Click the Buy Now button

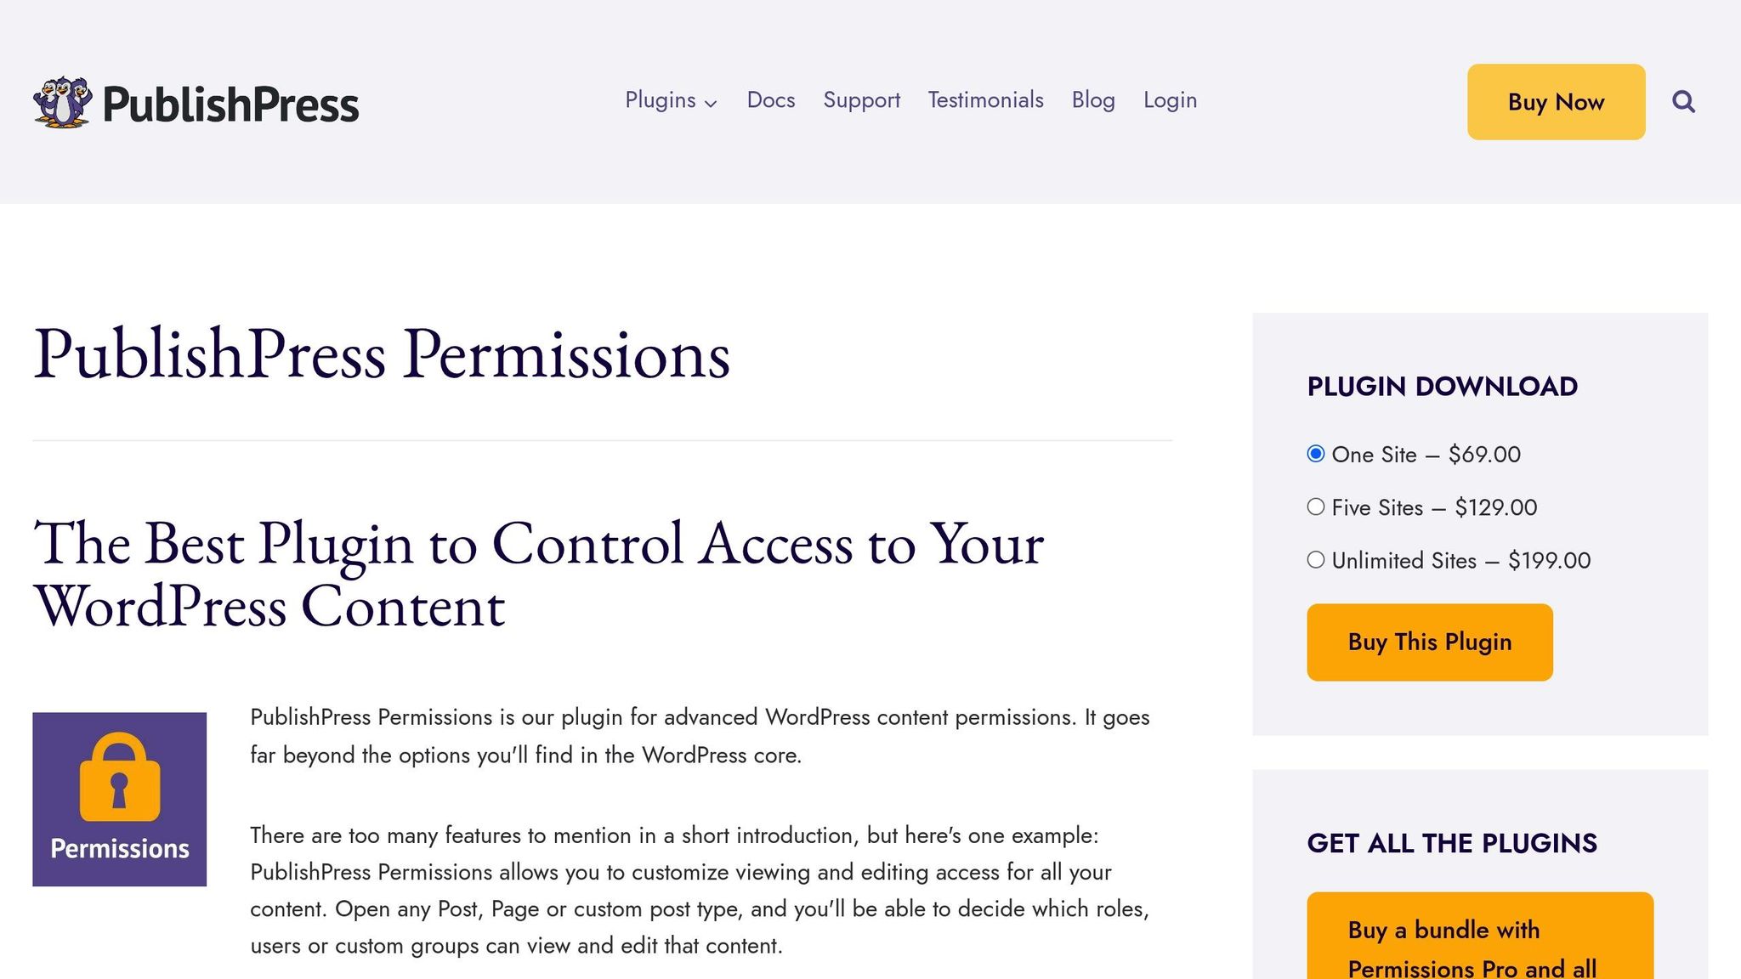pos(1556,102)
